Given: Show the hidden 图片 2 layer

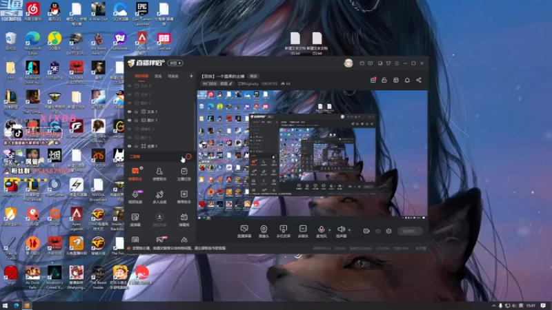Looking at the screenshot, I should [130, 103].
